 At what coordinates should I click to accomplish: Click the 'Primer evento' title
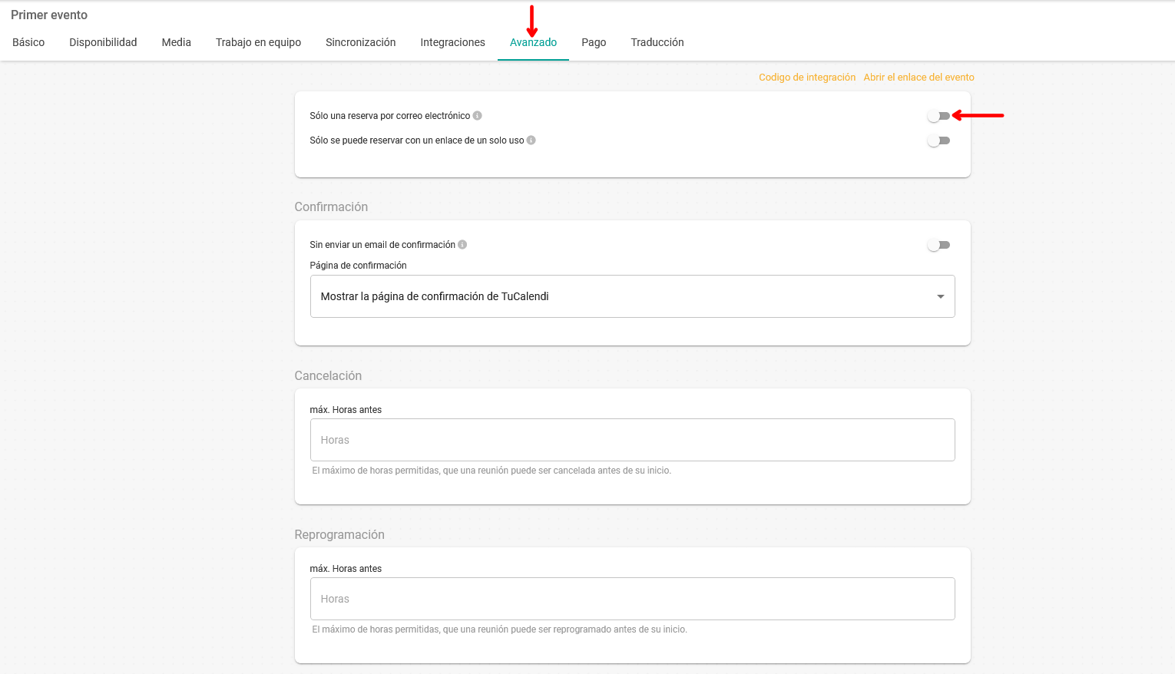point(49,15)
